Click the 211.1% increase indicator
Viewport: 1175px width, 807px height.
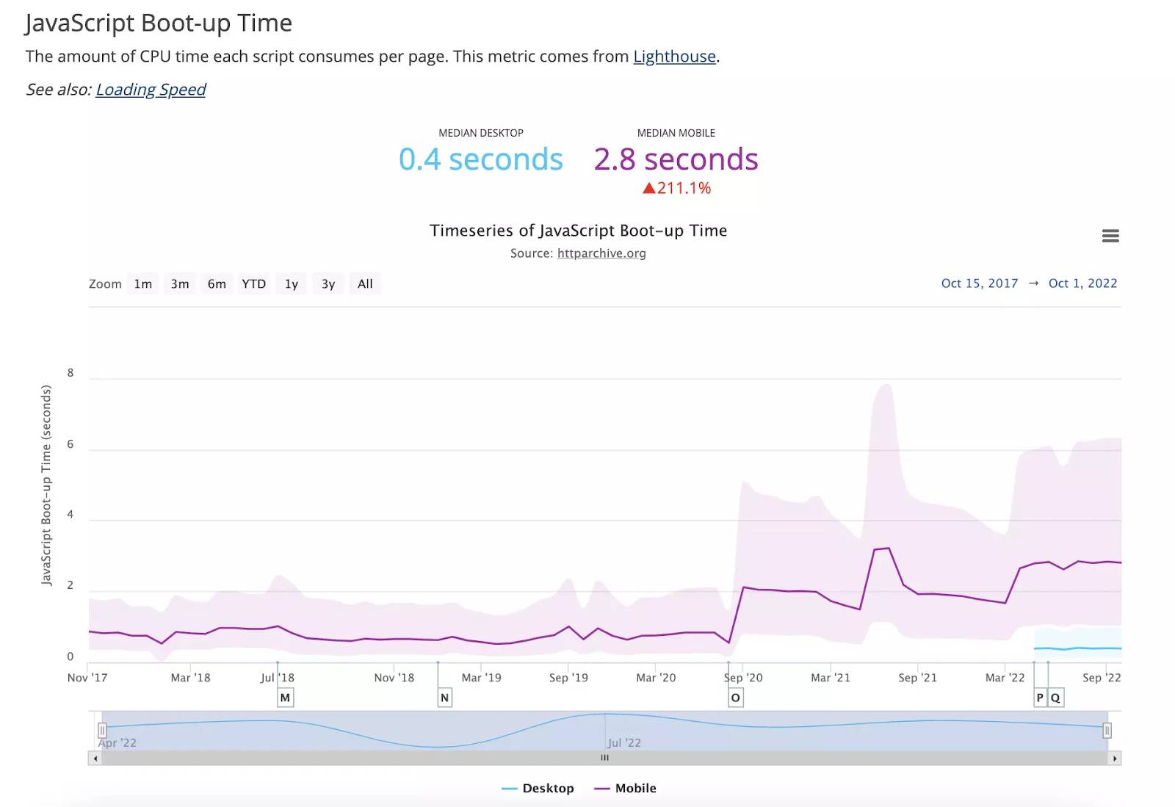677,188
